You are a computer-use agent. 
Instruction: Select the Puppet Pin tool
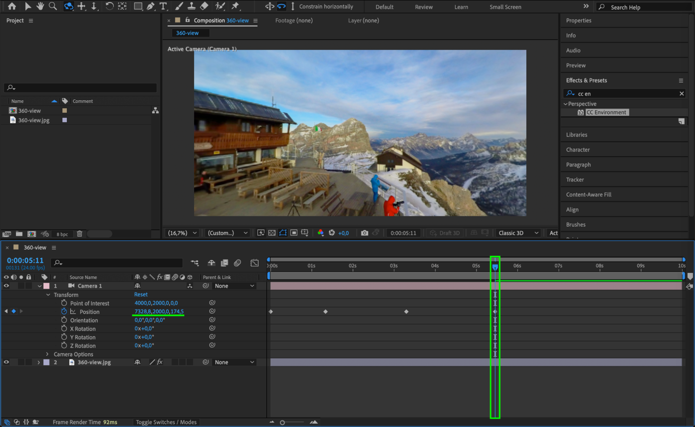point(235,6)
